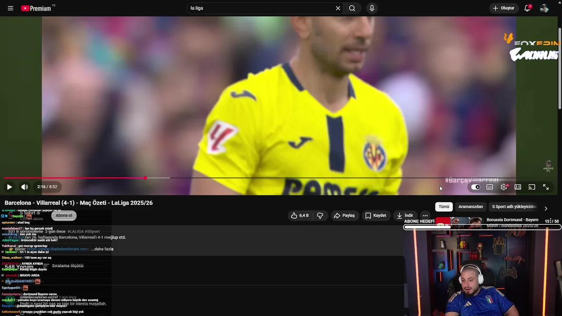Dislike the video

pyautogui.click(x=320, y=215)
